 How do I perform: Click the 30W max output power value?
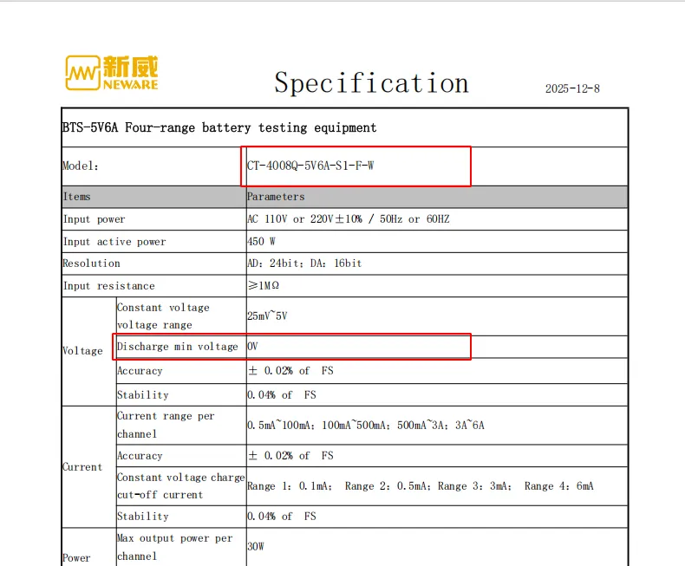(x=256, y=547)
